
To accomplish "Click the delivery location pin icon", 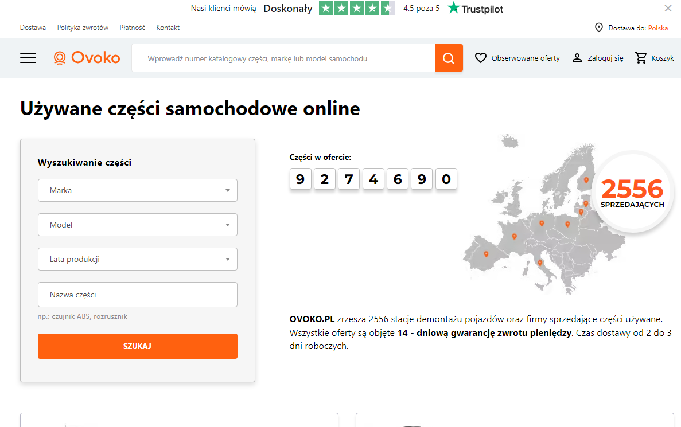I will (599, 28).
